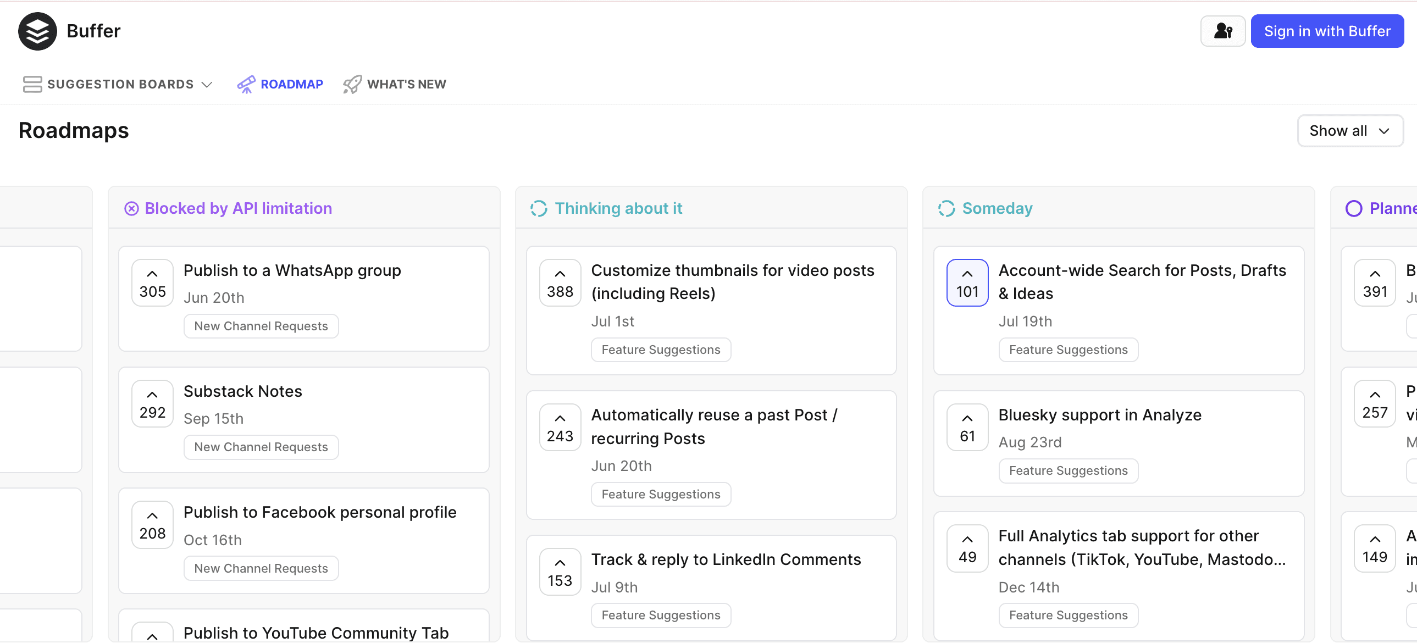Click the Someday dashed-circle icon

coord(946,209)
